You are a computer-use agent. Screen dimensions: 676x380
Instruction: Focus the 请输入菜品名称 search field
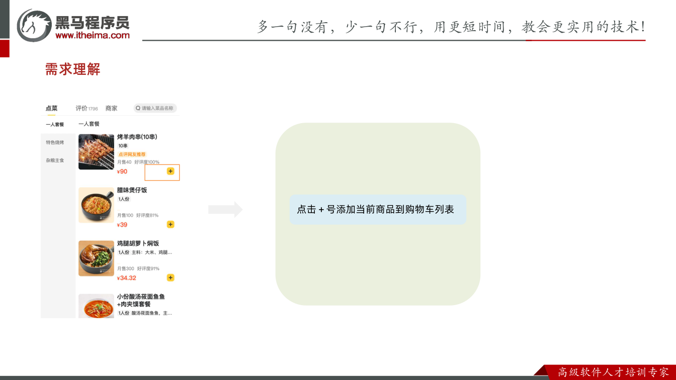(155, 108)
